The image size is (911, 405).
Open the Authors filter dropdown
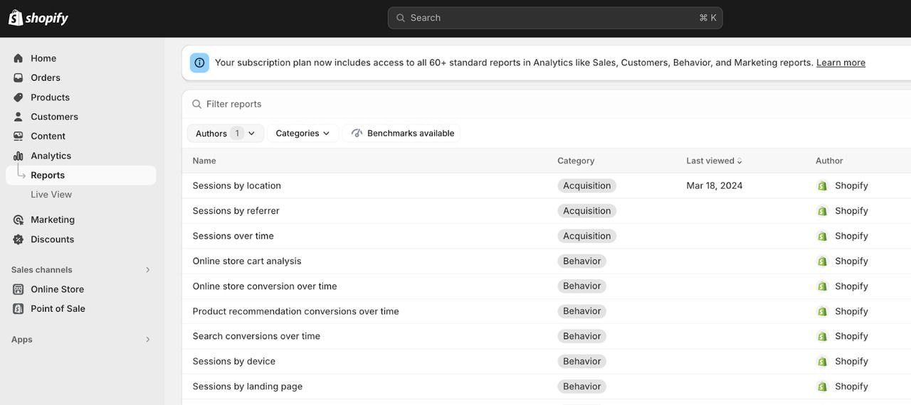click(x=225, y=134)
